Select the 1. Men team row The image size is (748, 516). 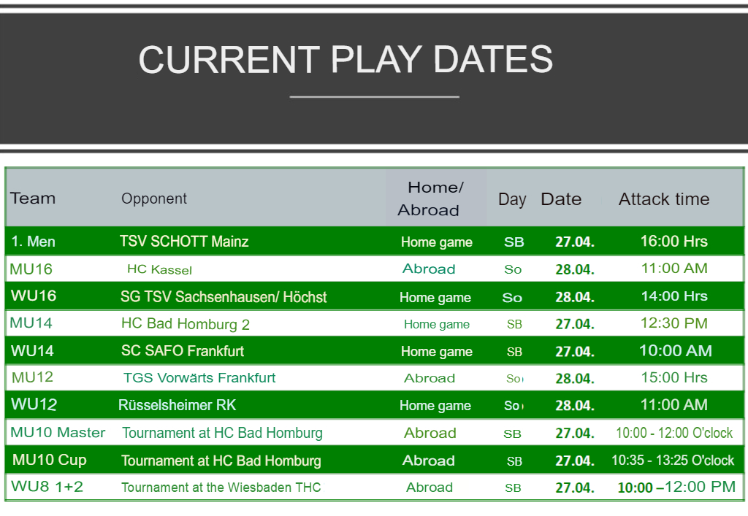coord(34,242)
